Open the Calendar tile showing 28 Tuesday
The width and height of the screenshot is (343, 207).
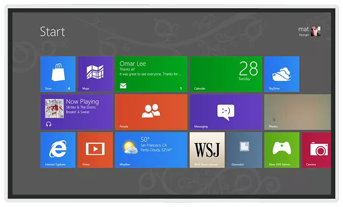point(226,74)
